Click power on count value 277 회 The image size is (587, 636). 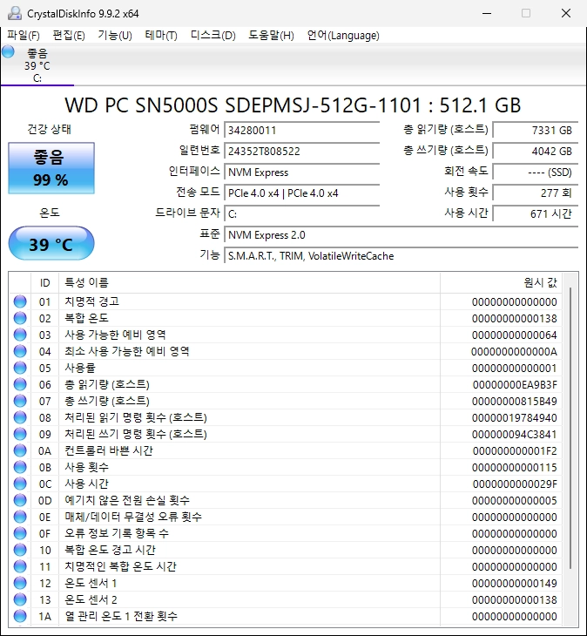pyautogui.click(x=536, y=193)
